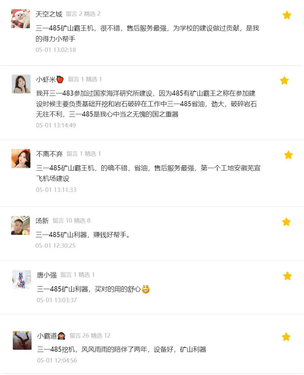Screen dimensions: 304x375
Task: Click the username 唐小强
Action: click(47, 275)
